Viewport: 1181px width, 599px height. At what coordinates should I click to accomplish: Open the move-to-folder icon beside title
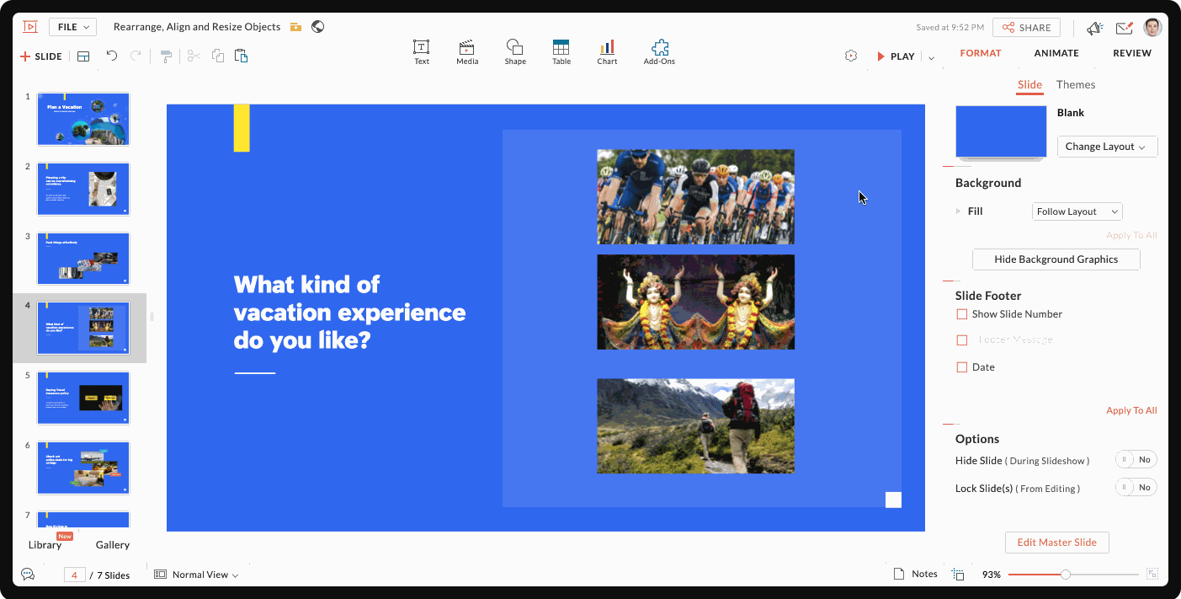pyautogui.click(x=295, y=27)
